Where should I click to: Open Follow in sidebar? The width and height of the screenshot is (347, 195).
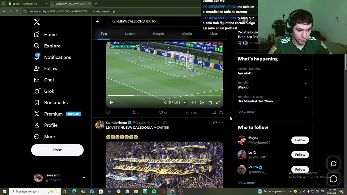click(46, 69)
